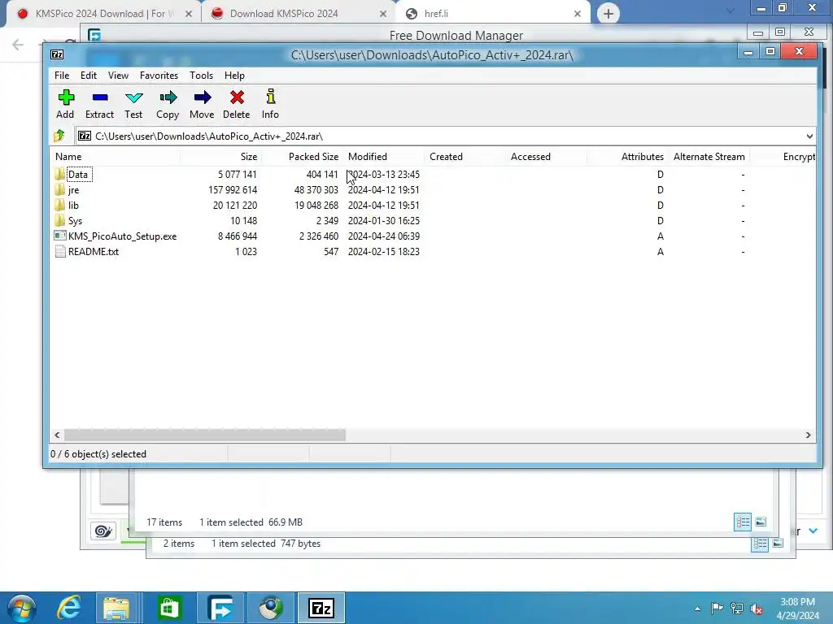Select the Data folder

pos(77,175)
